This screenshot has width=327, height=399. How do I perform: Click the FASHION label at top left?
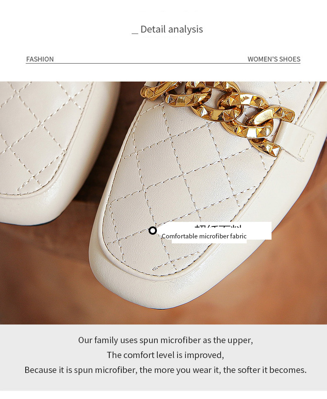point(40,59)
